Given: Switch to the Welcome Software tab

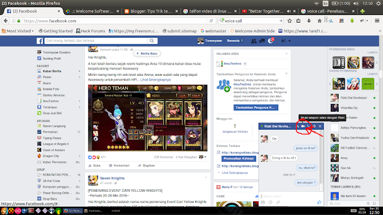Looking at the screenshot, I should (93, 11).
